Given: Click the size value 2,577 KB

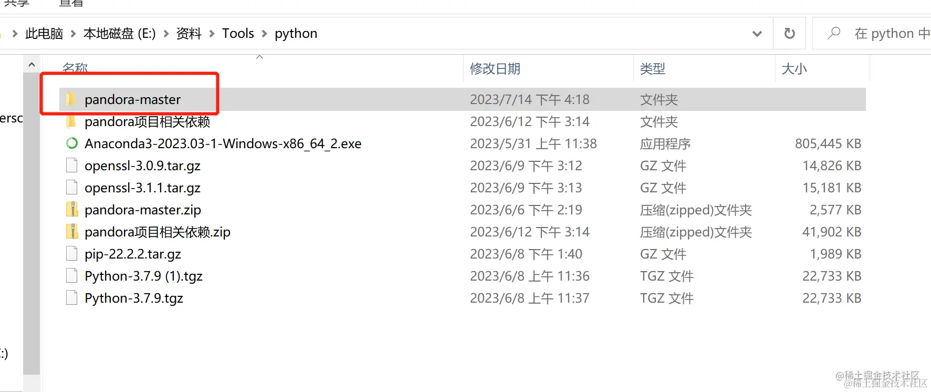Looking at the screenshot, I should pos(835,210).
